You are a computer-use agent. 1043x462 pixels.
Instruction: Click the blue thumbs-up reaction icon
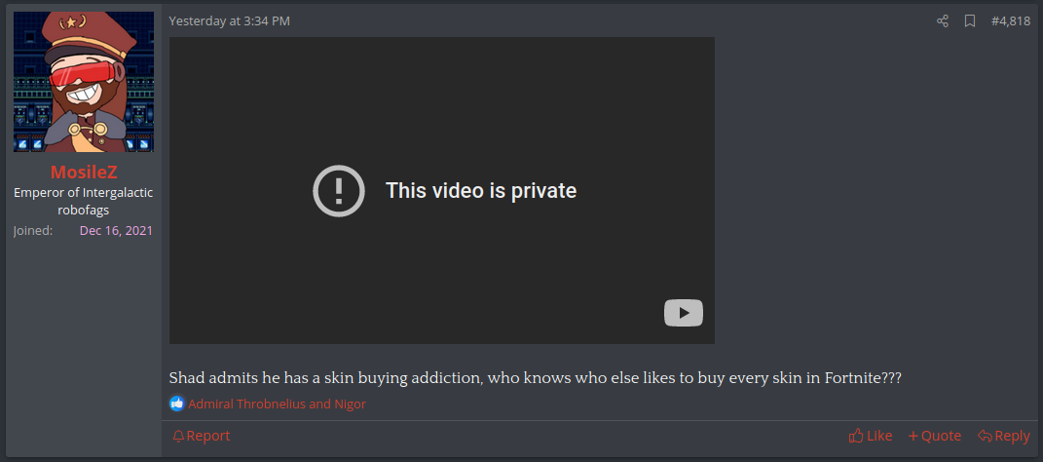pos(177,404)
